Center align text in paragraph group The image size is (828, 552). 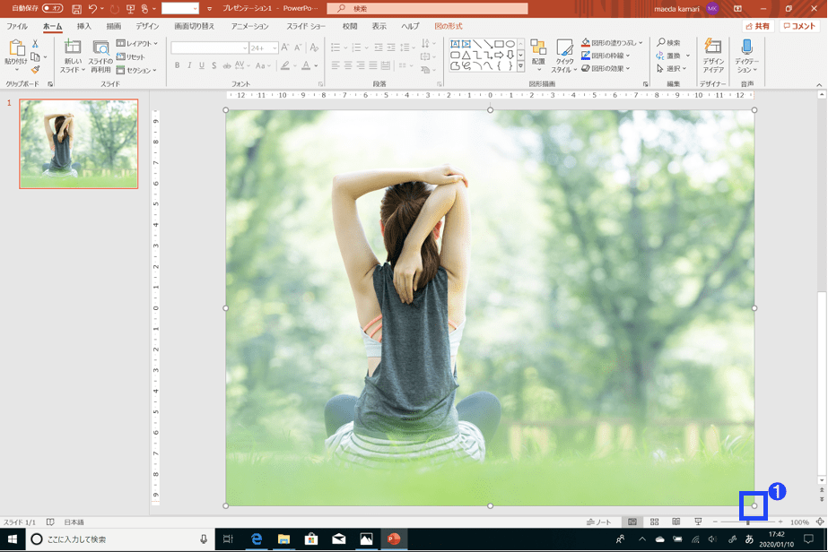tap(348, 65)
